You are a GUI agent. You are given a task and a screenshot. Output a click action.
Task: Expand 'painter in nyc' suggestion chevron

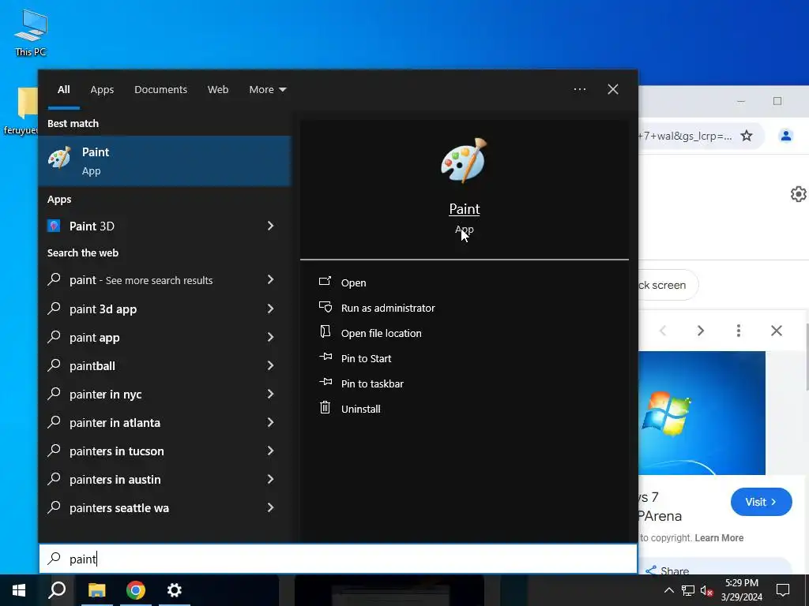tap(270, 394)
